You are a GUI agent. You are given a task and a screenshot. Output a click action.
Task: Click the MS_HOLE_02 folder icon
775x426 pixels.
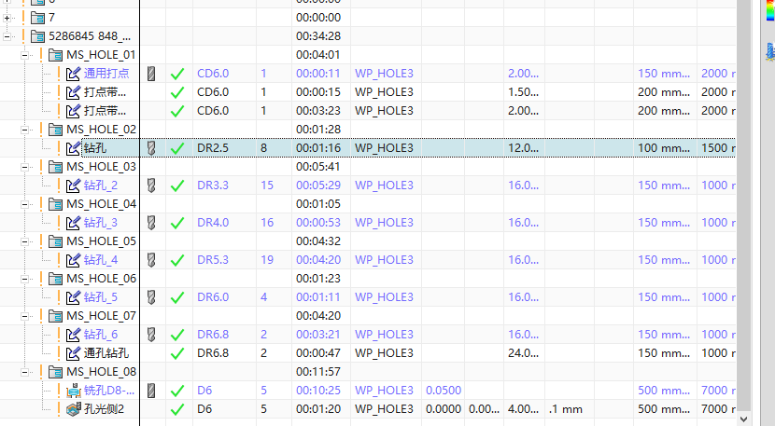click(x=55, y=130)
